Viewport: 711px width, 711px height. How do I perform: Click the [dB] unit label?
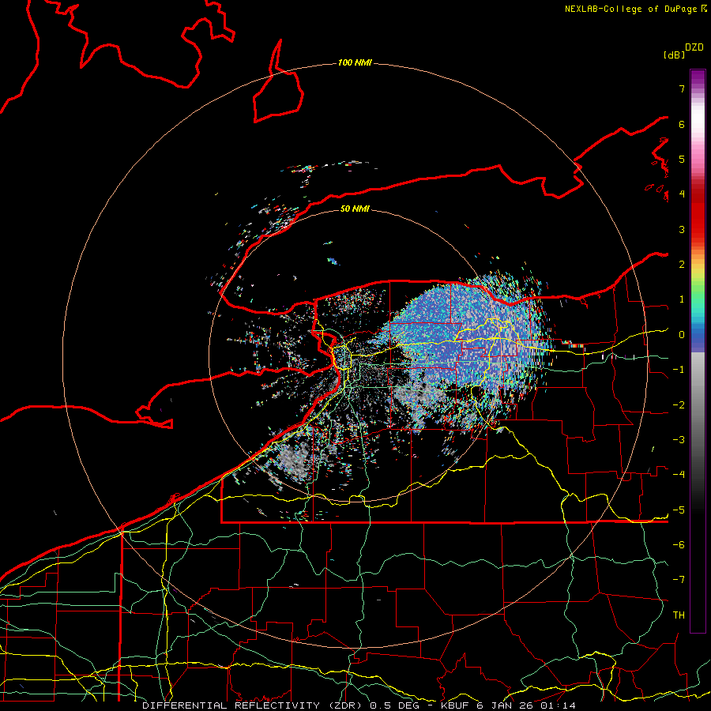coord(674,55)
